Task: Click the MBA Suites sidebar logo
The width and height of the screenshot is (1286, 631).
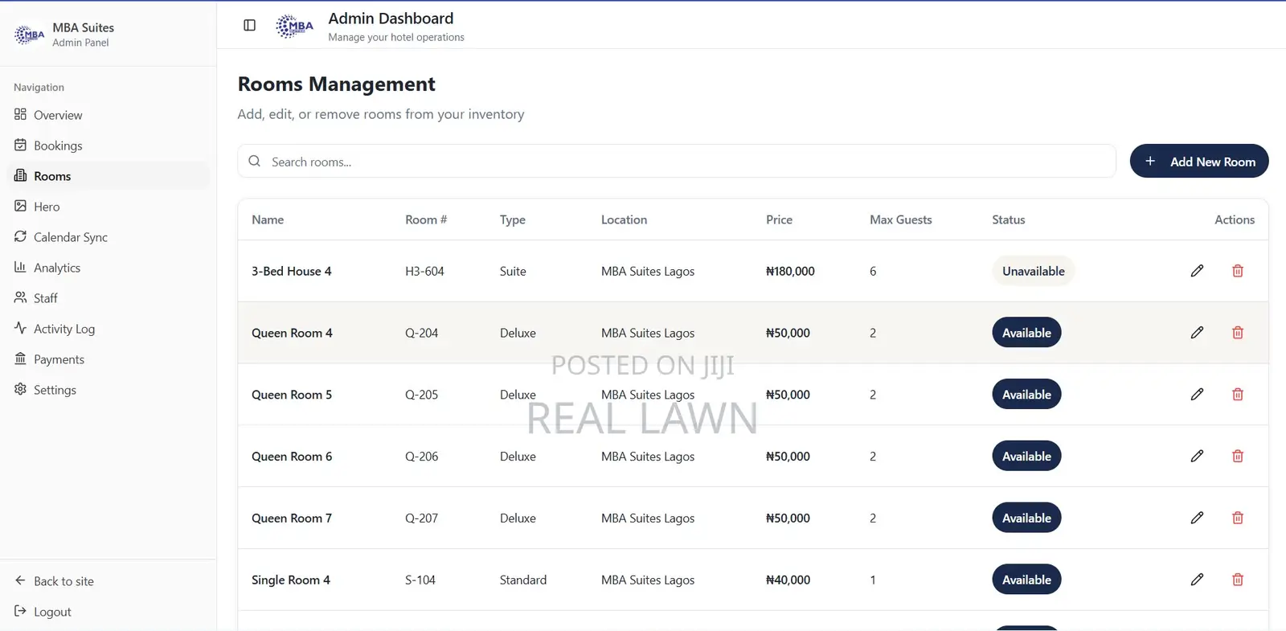Action: tap(30, 35)
